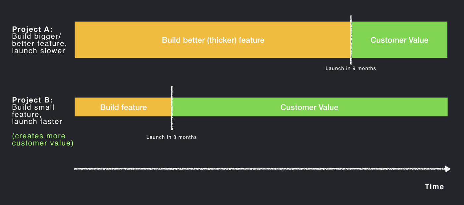The image size is (464, 205).
Task: Click the orange "Build feature" bar
Action: 123,107
